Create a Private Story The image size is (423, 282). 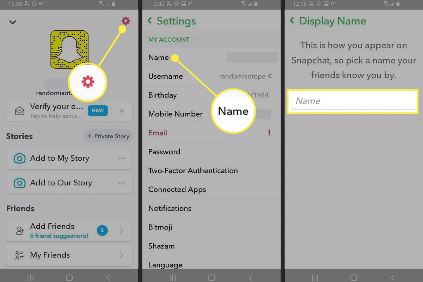(108, 136)
